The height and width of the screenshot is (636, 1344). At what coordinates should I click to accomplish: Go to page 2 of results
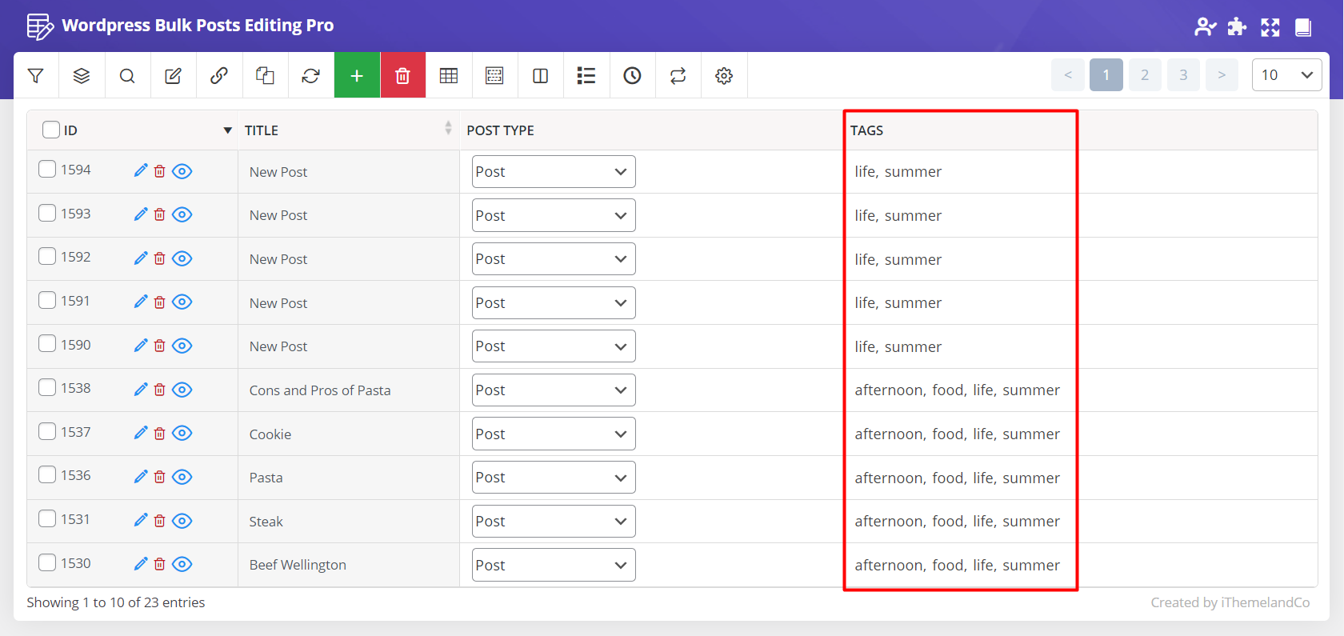click(1145, 75)
